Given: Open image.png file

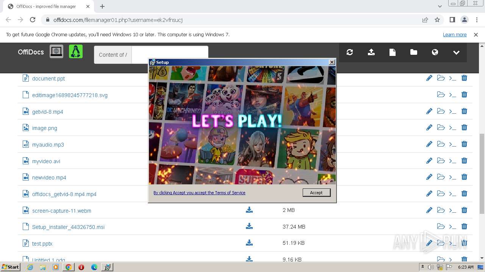Looking at the screenshot, I should click(x=45, y=128).
